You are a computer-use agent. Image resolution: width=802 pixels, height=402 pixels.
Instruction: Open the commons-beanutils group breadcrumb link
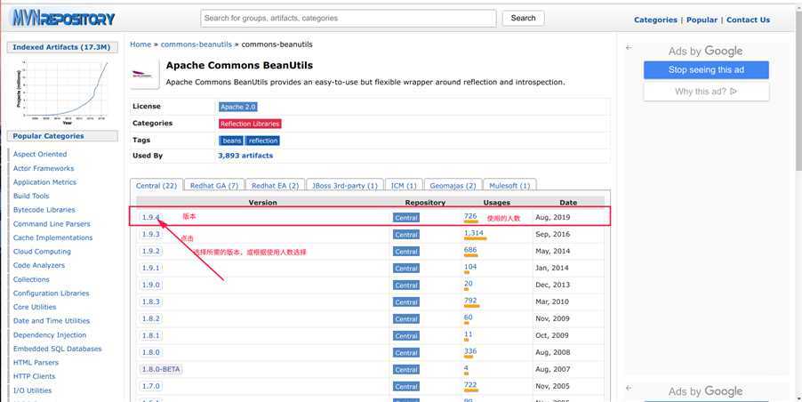[x=196, y=44]
